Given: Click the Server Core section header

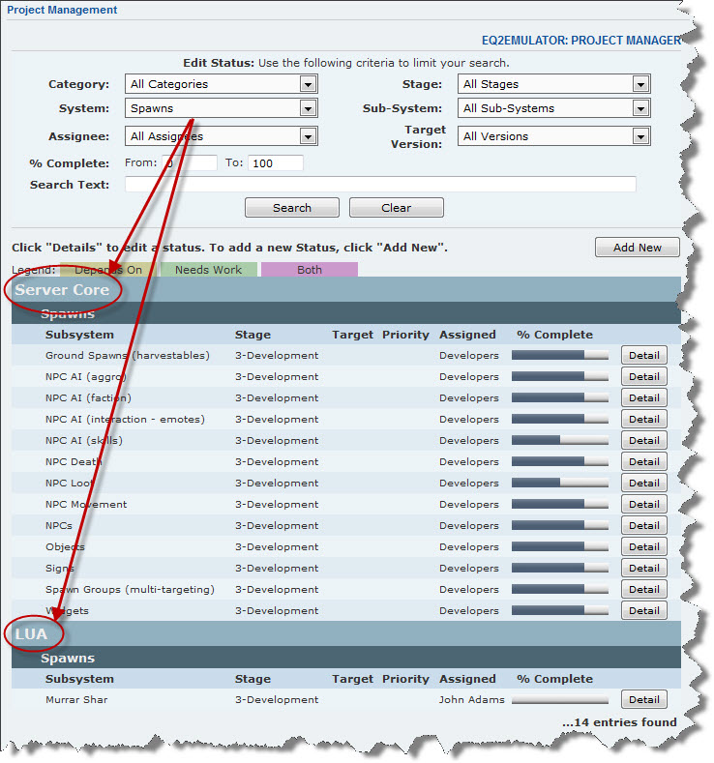Looking at the screenshot, I should point(62,290).
